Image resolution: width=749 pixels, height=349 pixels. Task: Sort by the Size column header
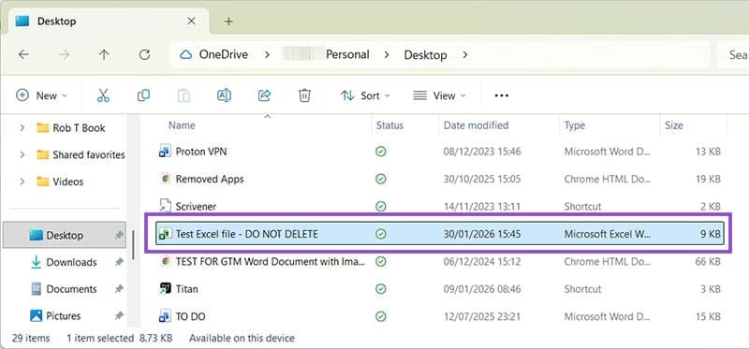(674, 125)
